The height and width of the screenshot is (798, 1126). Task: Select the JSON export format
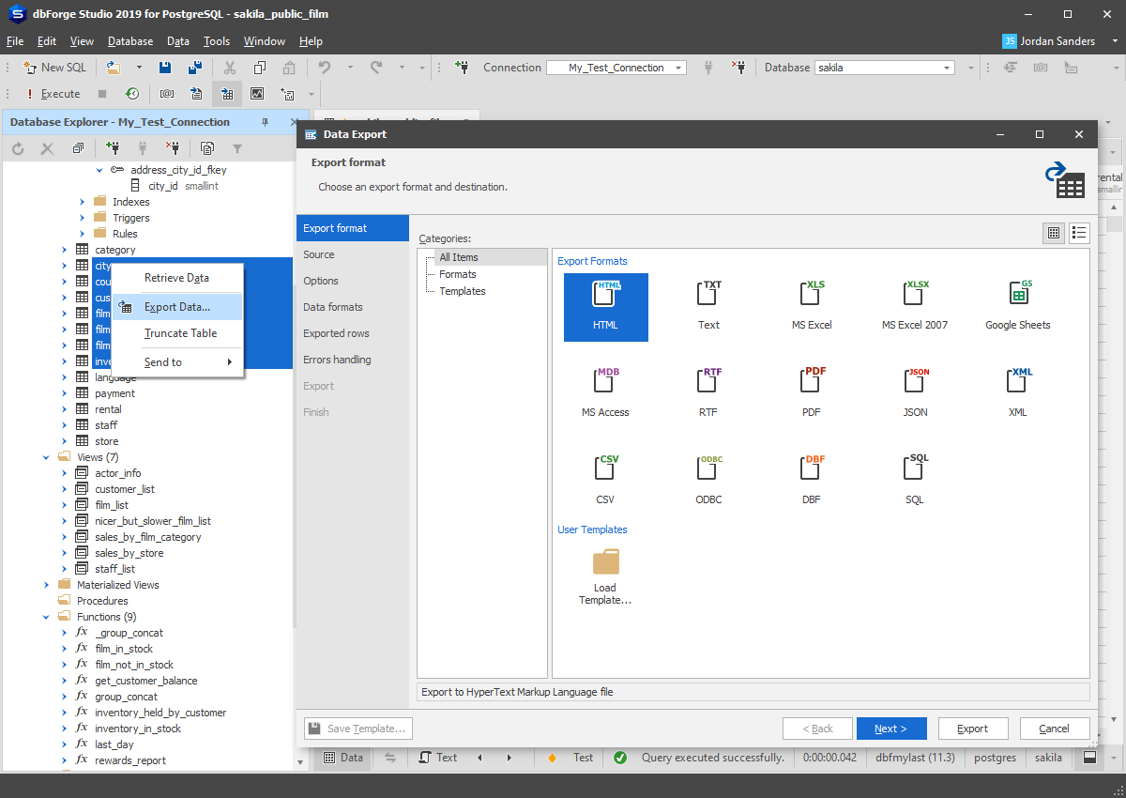[x=915, y=394]
